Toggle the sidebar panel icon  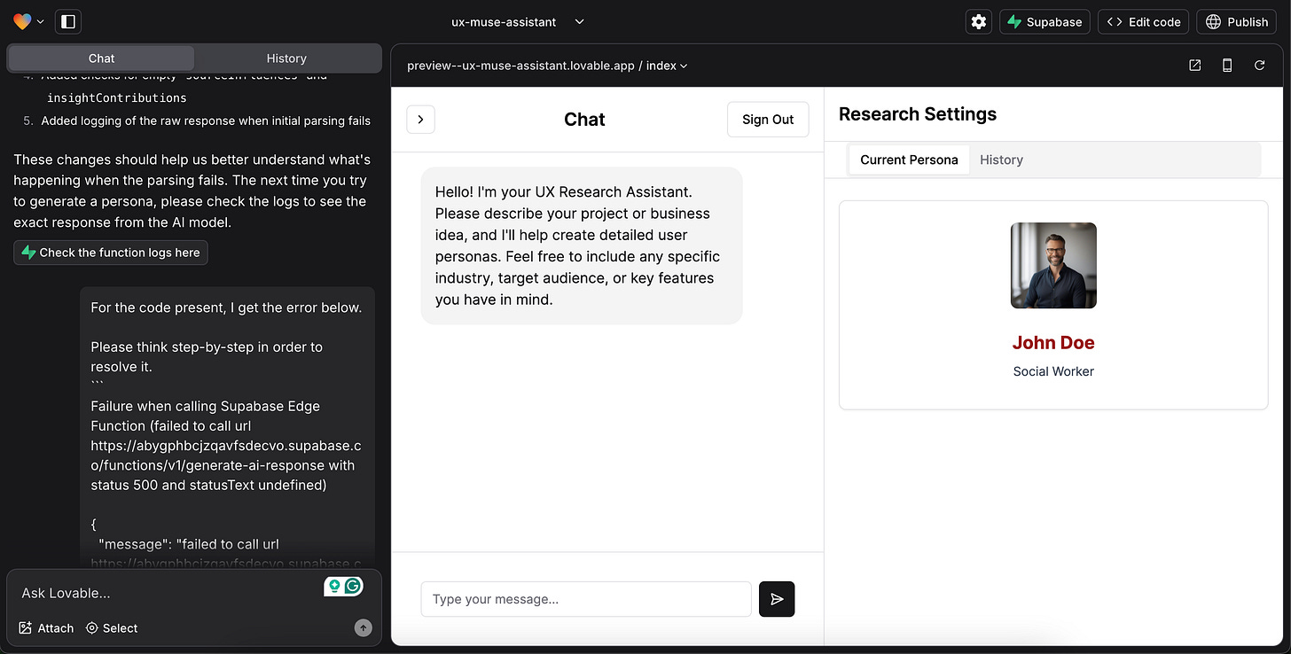tap(68, 21)
